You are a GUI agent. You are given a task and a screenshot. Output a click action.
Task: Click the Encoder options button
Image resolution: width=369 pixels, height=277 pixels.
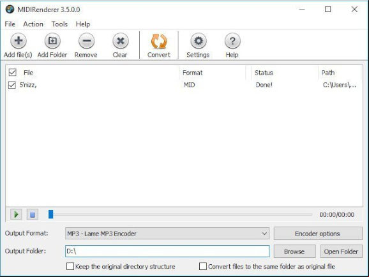318,234
